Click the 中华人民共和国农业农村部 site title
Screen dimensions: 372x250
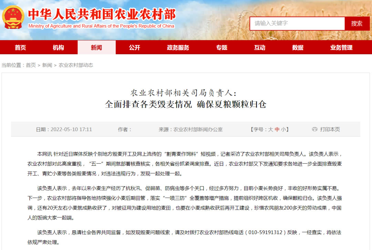tap(102, 14)
